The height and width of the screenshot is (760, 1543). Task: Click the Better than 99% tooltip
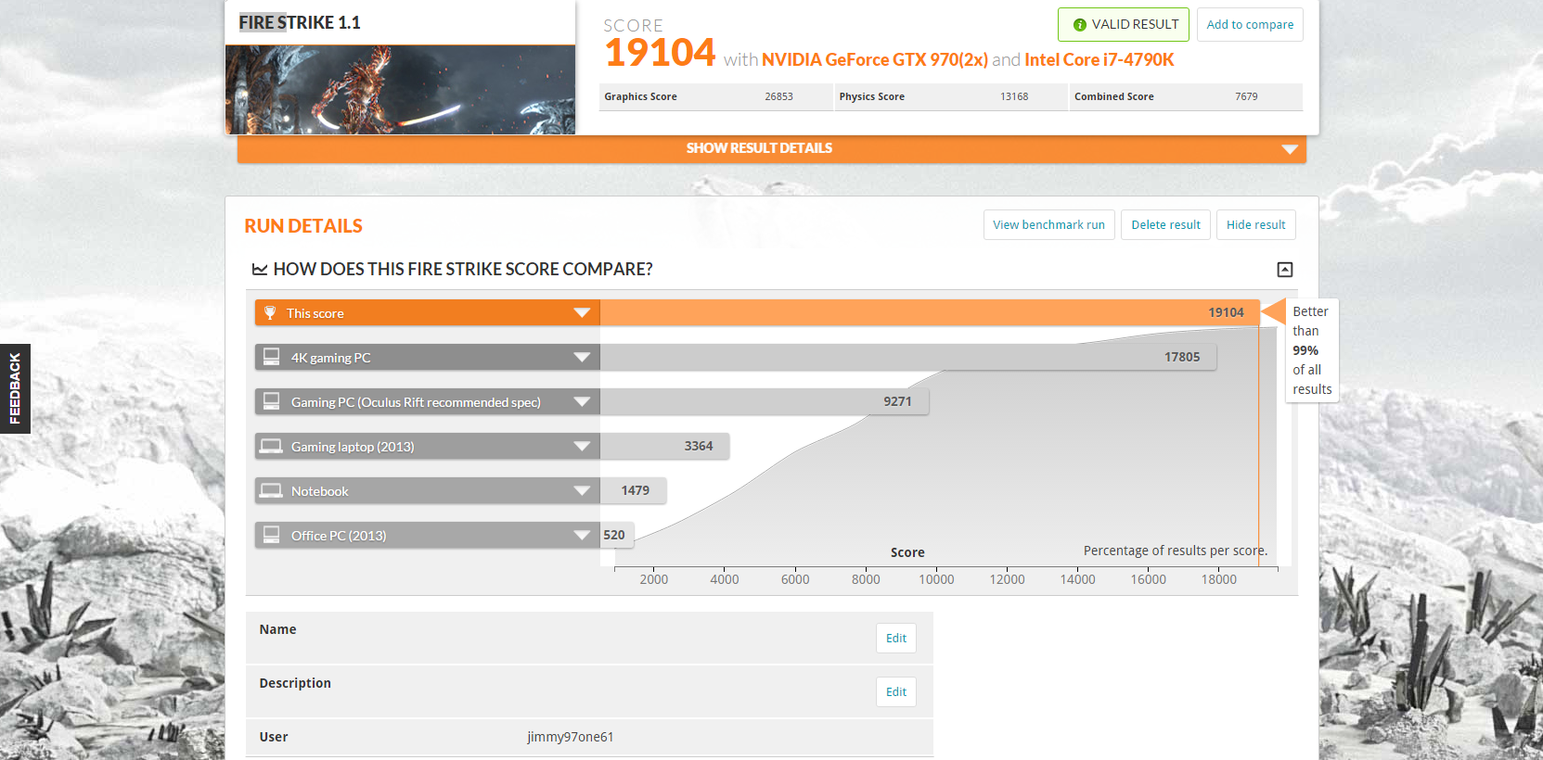(x=1311, y=350)
